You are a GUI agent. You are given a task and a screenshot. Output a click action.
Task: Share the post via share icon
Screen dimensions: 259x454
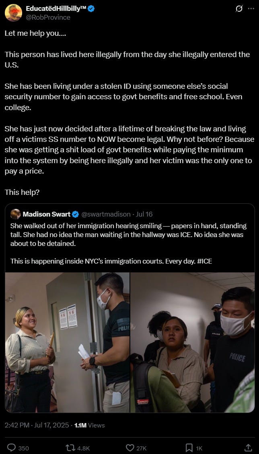pyautogui.click(x=248, y=448)
